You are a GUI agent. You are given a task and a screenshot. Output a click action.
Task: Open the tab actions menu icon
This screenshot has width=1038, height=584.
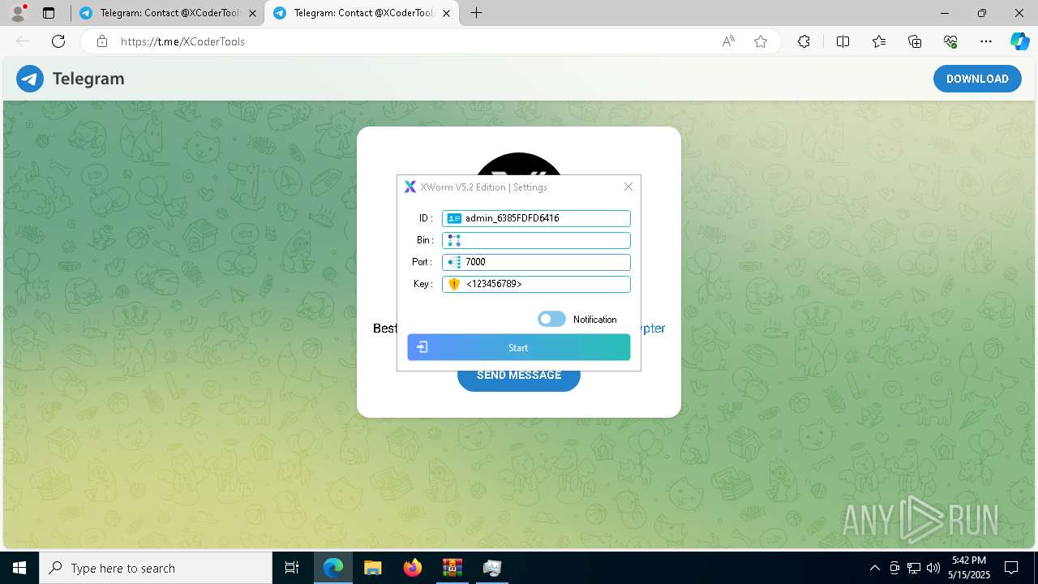(49, 13)
